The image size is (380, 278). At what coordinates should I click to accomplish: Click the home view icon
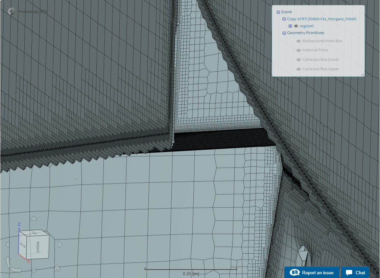[57, 268]
